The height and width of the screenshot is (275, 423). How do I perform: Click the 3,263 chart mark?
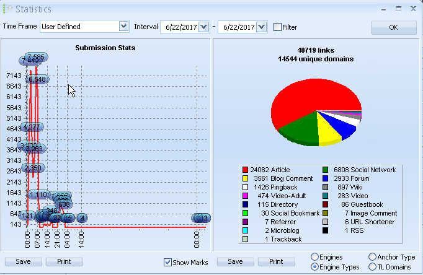pyautogui.click(x=34, y=149)
